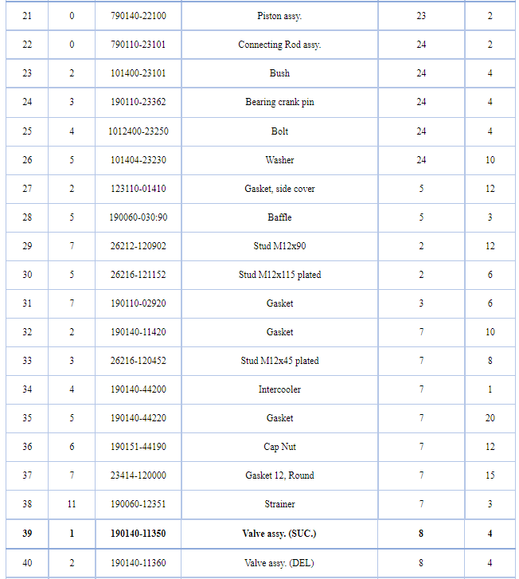Select part number 190140-44220
Viewport: 519px width, 579px height.
pyautogui.click(x=138, y=418)
